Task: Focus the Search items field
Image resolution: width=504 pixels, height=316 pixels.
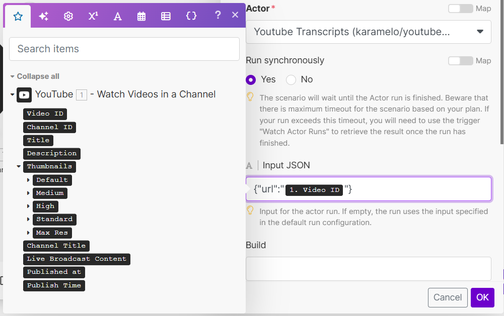Action: pos(124,49)
